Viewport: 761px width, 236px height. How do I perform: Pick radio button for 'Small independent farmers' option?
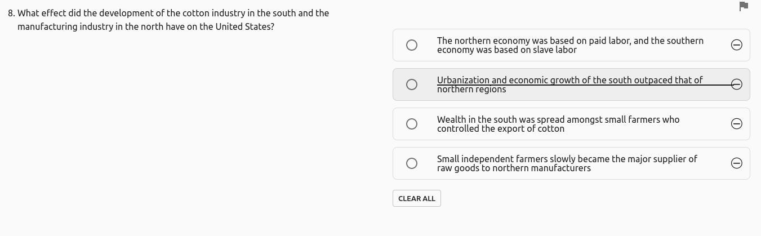point(412,163)
